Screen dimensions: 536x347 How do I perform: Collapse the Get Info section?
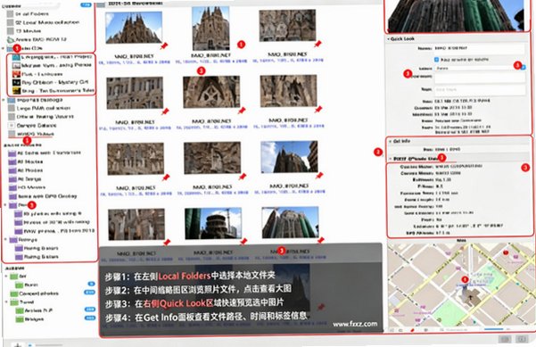pyautogui.click(x=390, y=141)
